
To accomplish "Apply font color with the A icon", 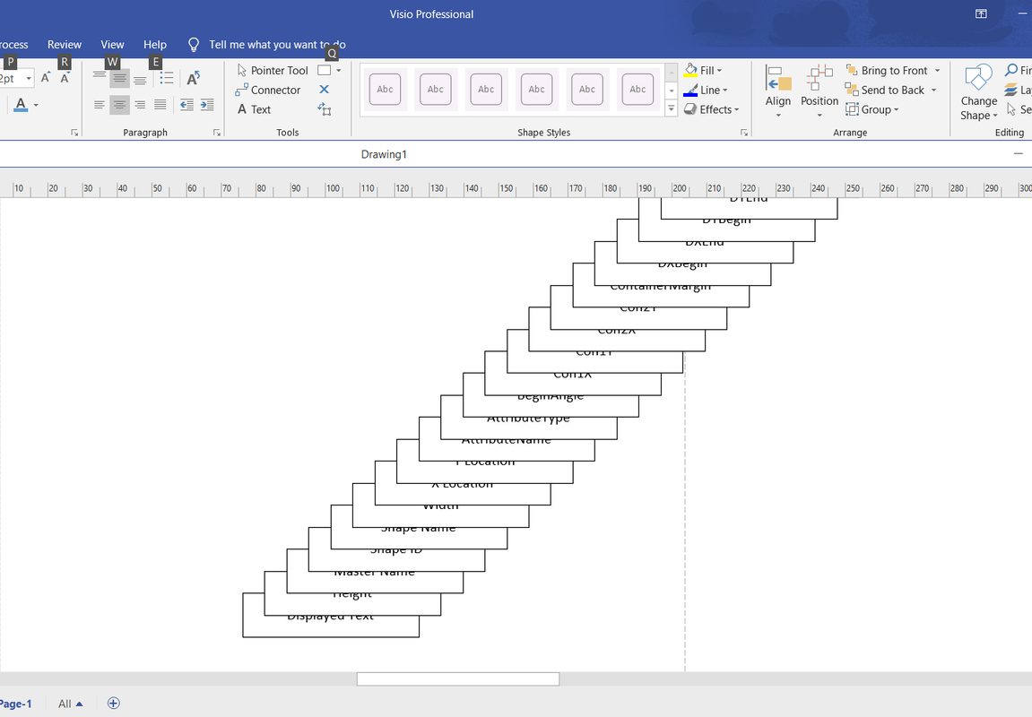I will coord(21,105).
